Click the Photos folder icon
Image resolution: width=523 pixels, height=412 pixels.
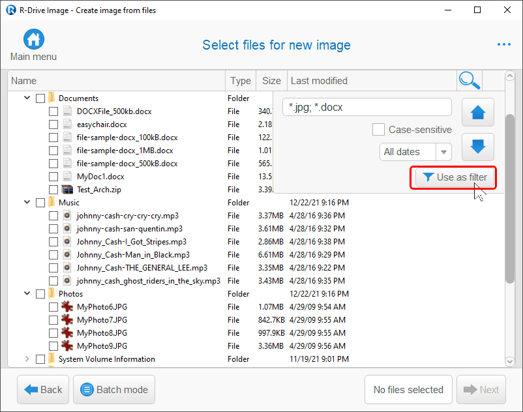pos(52,293)
